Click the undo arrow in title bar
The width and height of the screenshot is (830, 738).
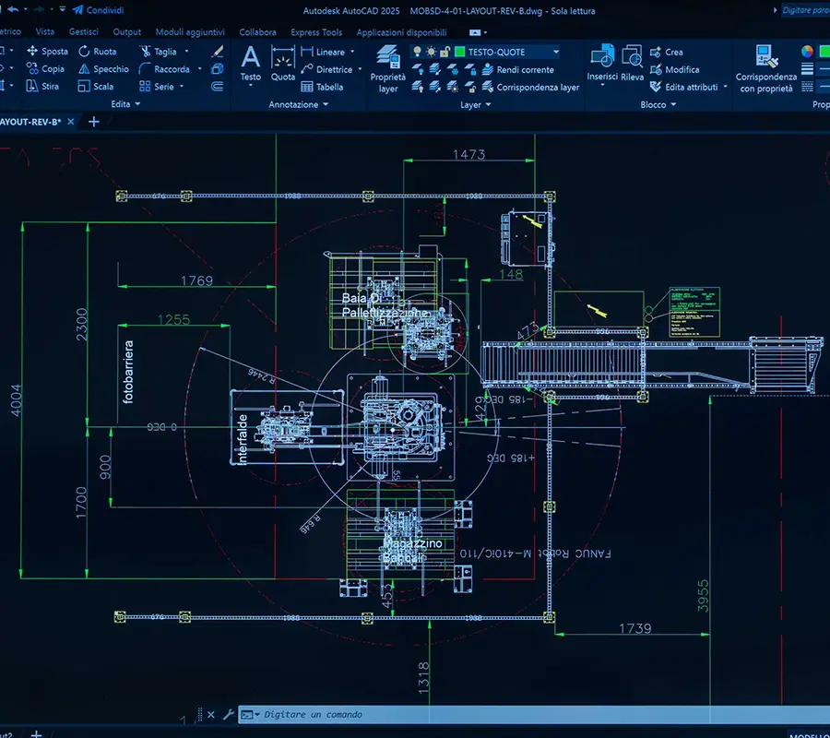tap(13, 9)
